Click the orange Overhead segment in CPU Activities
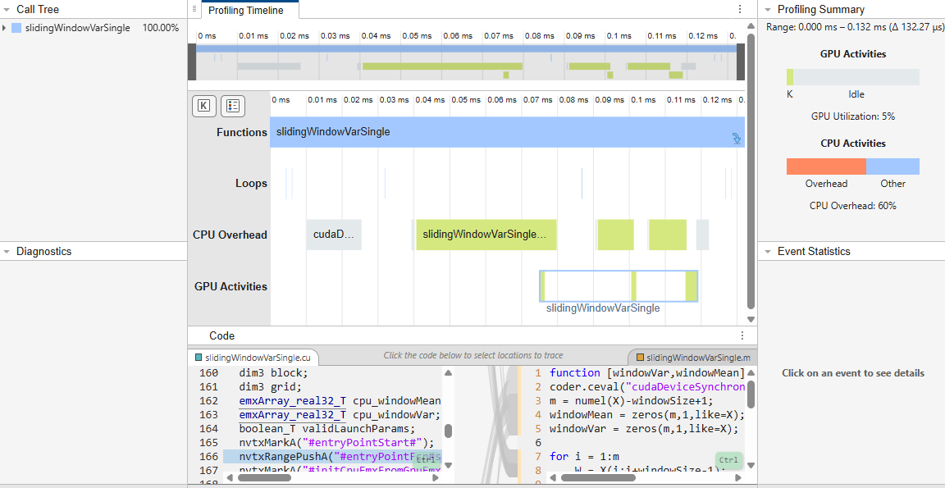 coord(826,166)
